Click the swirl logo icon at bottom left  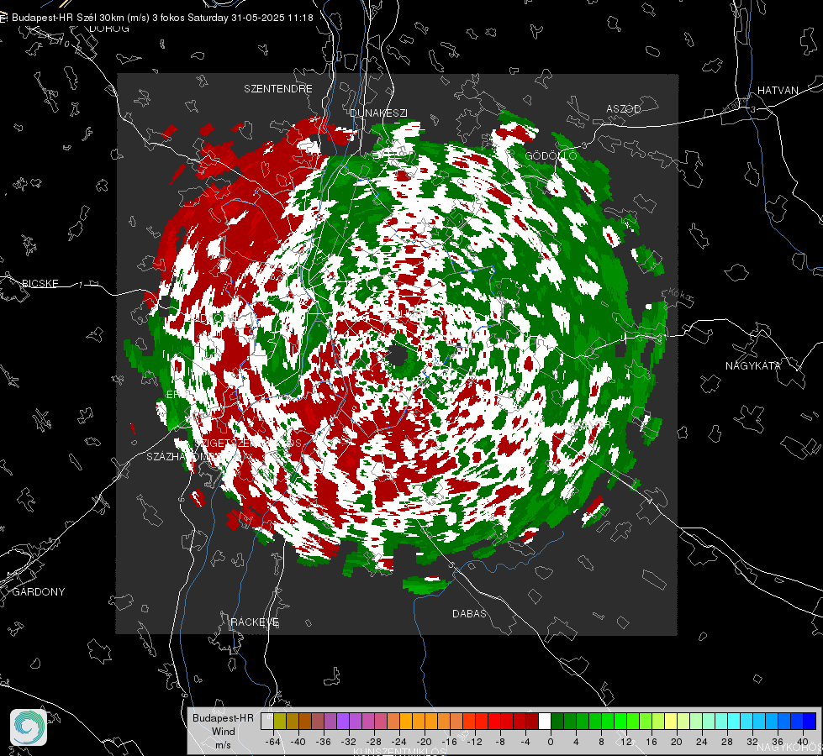[x=29, y=727]
